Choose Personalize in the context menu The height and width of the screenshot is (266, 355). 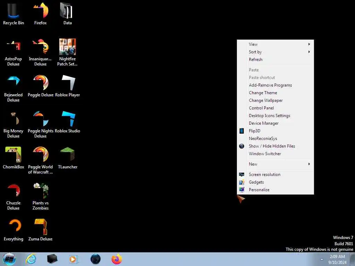tap(275, 190)
